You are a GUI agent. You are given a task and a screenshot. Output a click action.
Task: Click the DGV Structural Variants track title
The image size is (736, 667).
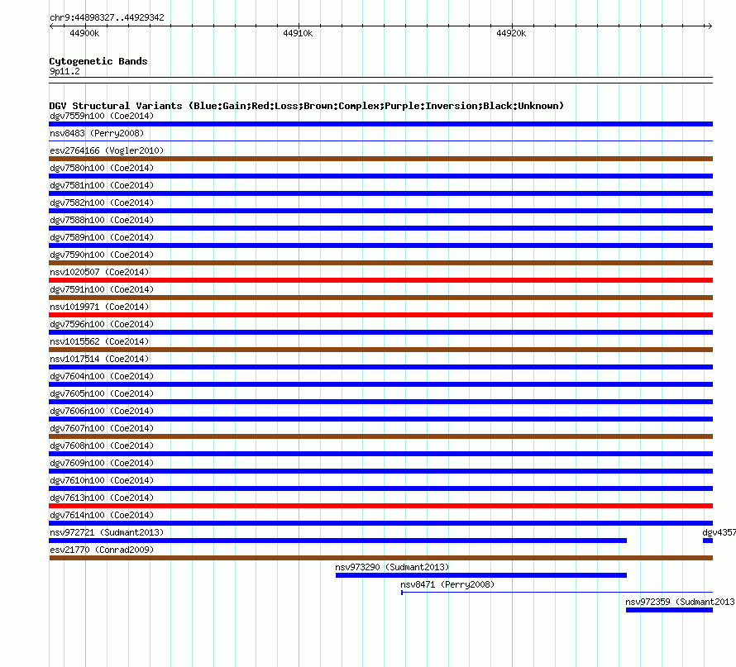click(x=307, y=106)
